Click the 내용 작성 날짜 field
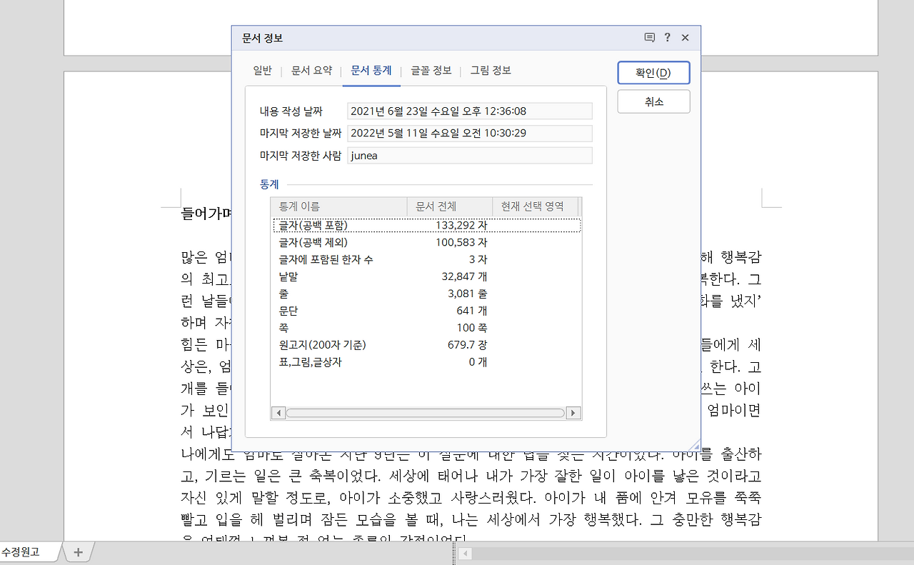 (x=470, y=111)
